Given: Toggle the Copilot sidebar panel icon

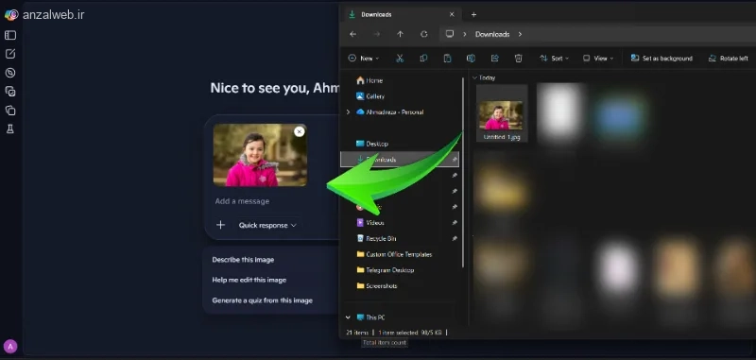Looking at the screenshot, I should pos(10,35).
